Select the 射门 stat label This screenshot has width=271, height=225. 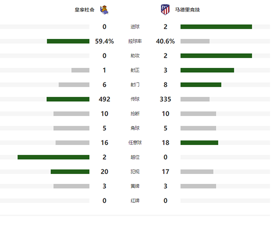coord(135,84)
